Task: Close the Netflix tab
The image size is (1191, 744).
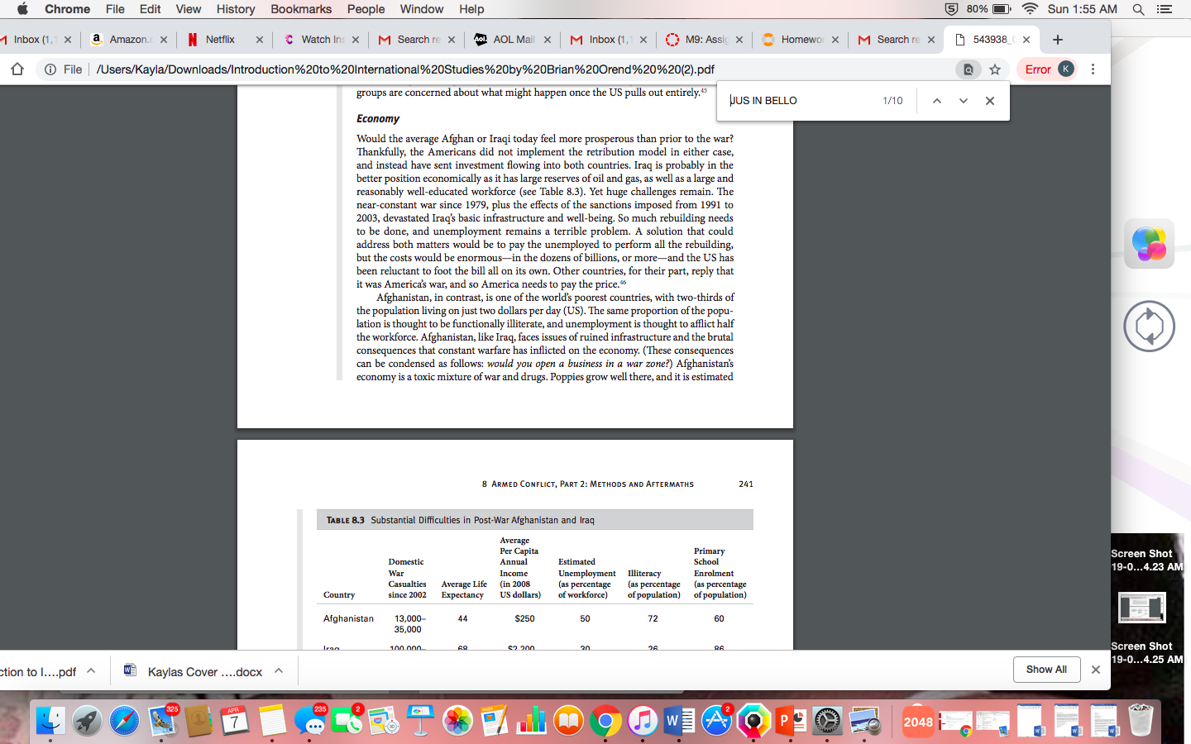Action: click(259, 40)
